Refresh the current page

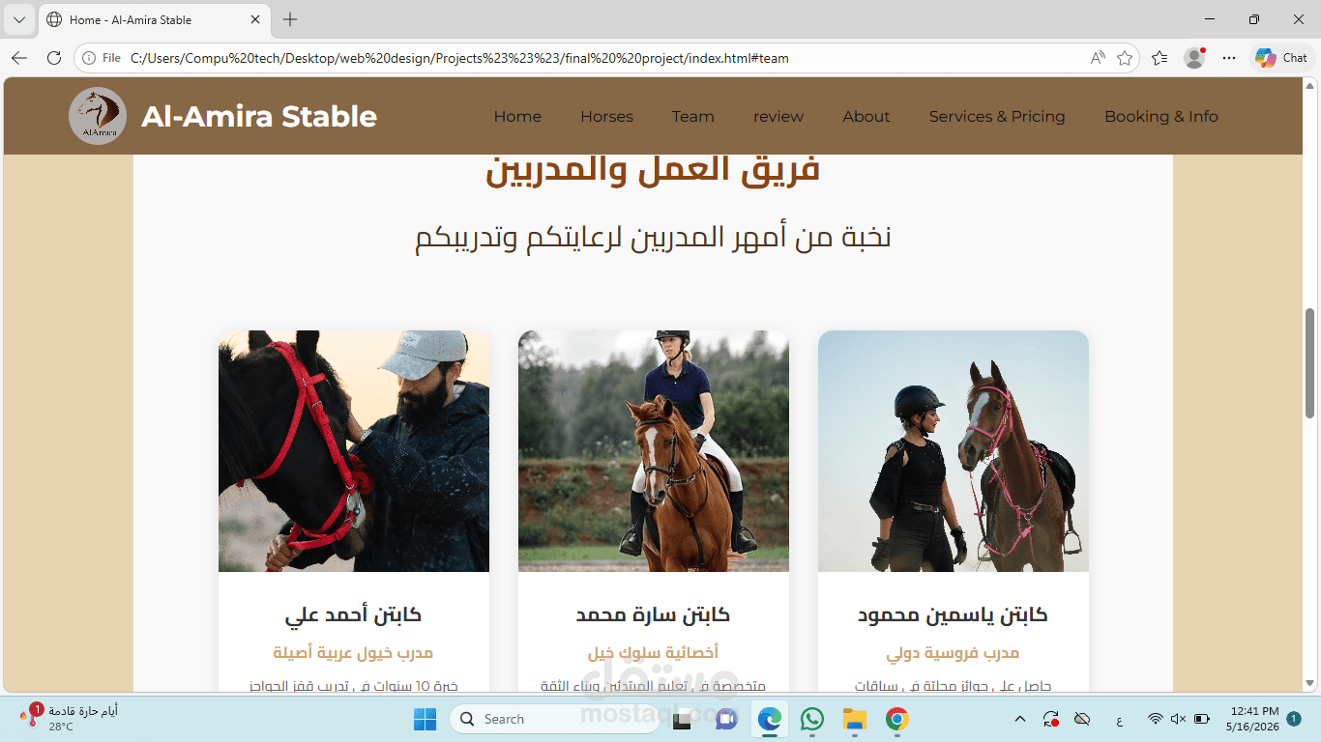[54, 58]
